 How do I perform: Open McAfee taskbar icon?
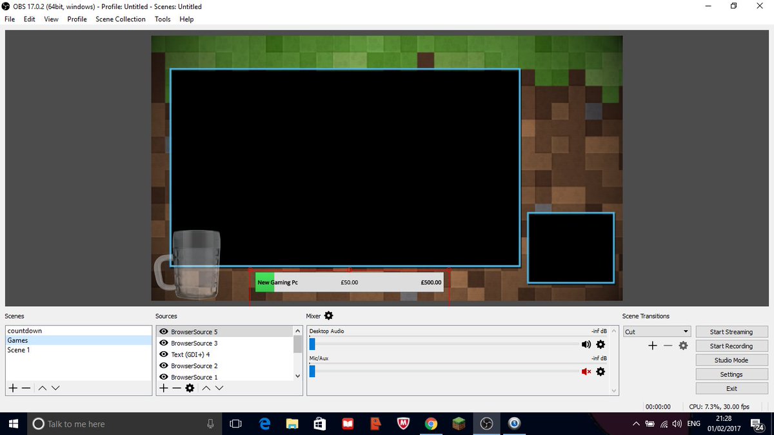tap(404, 423)
